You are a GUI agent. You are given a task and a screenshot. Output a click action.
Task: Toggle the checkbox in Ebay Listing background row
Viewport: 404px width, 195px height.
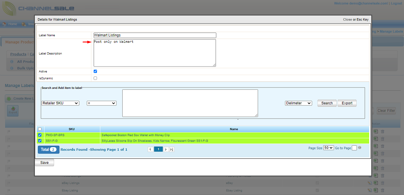coord(317,190)
